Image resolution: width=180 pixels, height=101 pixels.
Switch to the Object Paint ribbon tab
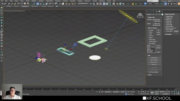pyautogui.click(x=35, y=6)
